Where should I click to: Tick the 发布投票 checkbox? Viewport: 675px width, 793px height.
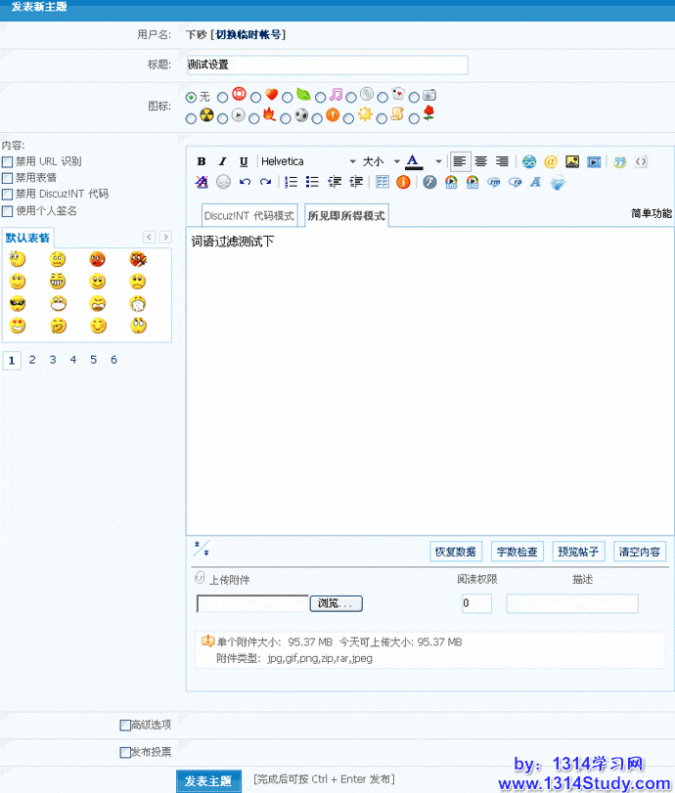[x=124, y=753]
